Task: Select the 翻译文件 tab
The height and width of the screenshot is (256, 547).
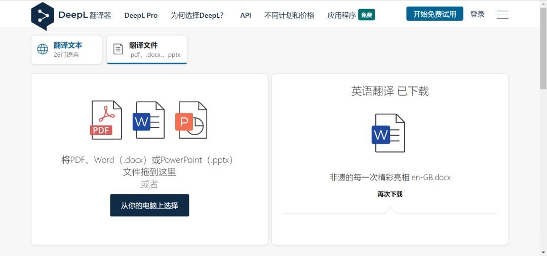Action: [147, 50]
